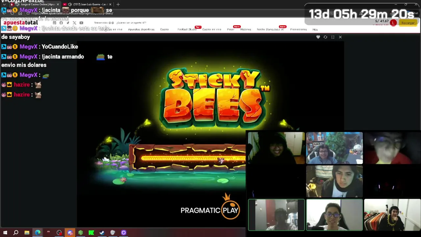The height and width of the screenshot is (237, 421).
Task: Click the ¿Quieres ser un agente AT? link
Action: point(131,23)
